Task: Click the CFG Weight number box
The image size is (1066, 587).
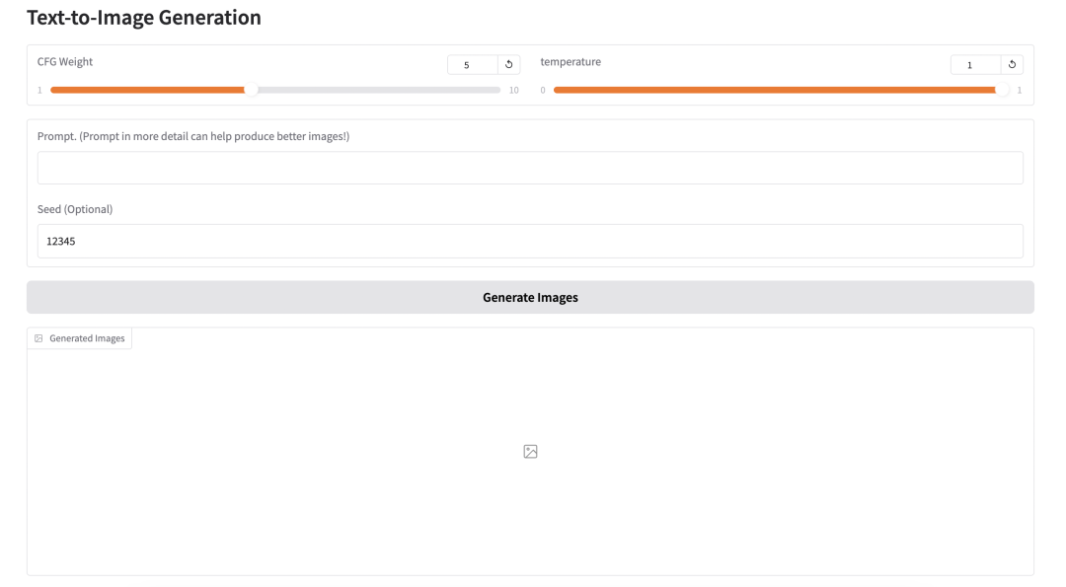Action: coord(473,64)
